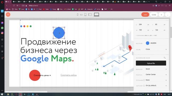Click the X position field 294

pos(143,25)
